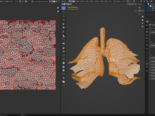
Task: Select the Loop Cut tool
Action: (64, 55)
